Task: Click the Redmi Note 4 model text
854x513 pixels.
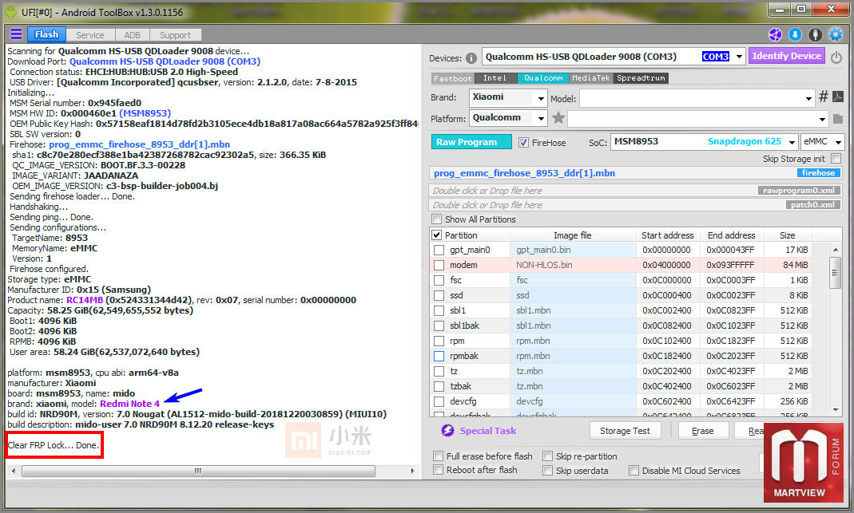Action: pyautogui.click(x=129, y=404)
